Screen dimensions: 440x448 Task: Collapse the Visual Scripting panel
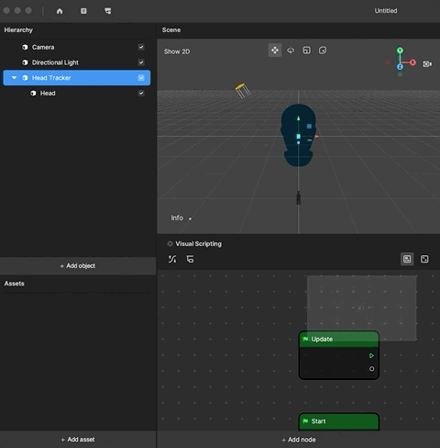(170, 244)
